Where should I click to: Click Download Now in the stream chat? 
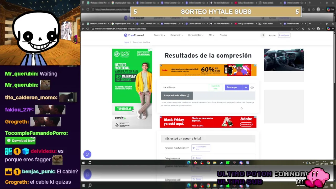tap(20, 141)
